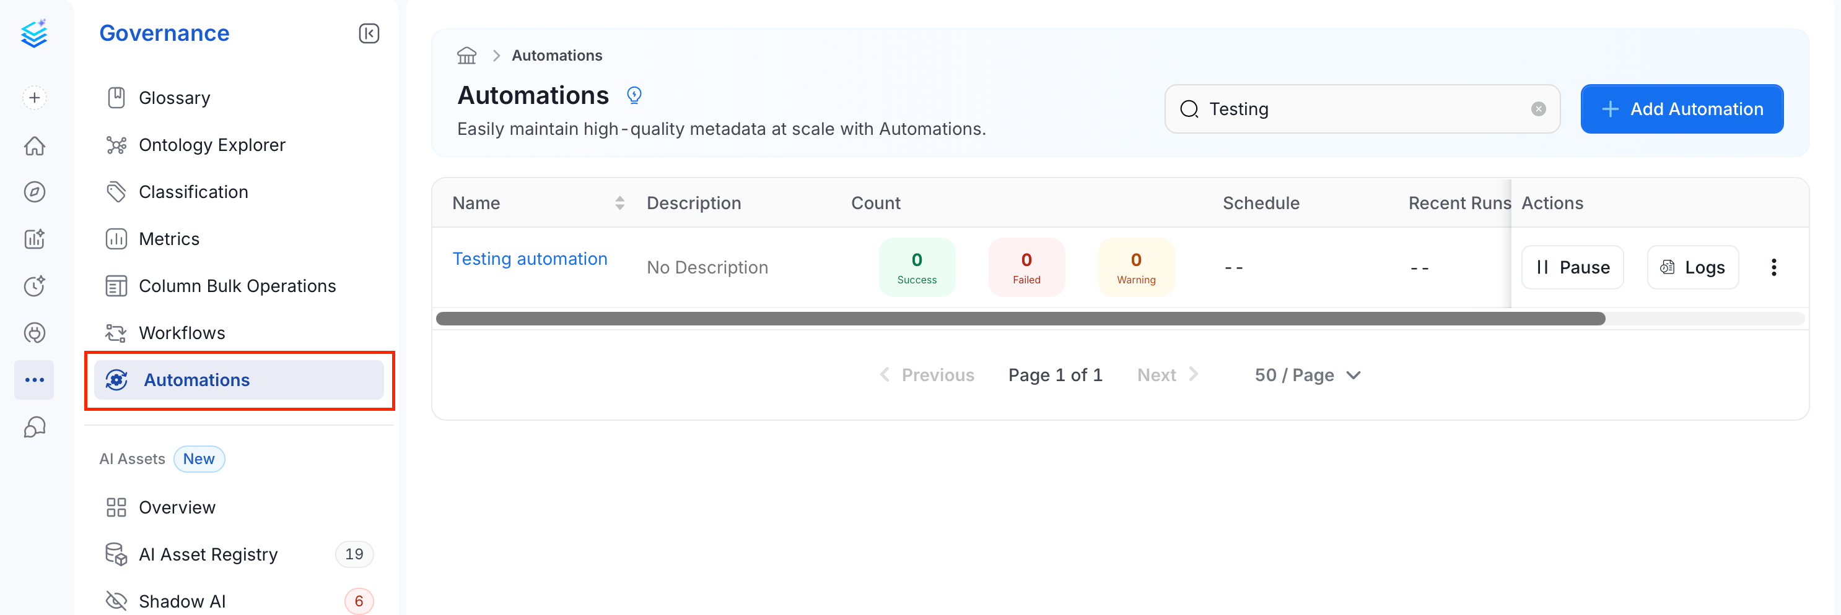Click the No Description cell text
1841x615 pixels.
coord(707,267)
